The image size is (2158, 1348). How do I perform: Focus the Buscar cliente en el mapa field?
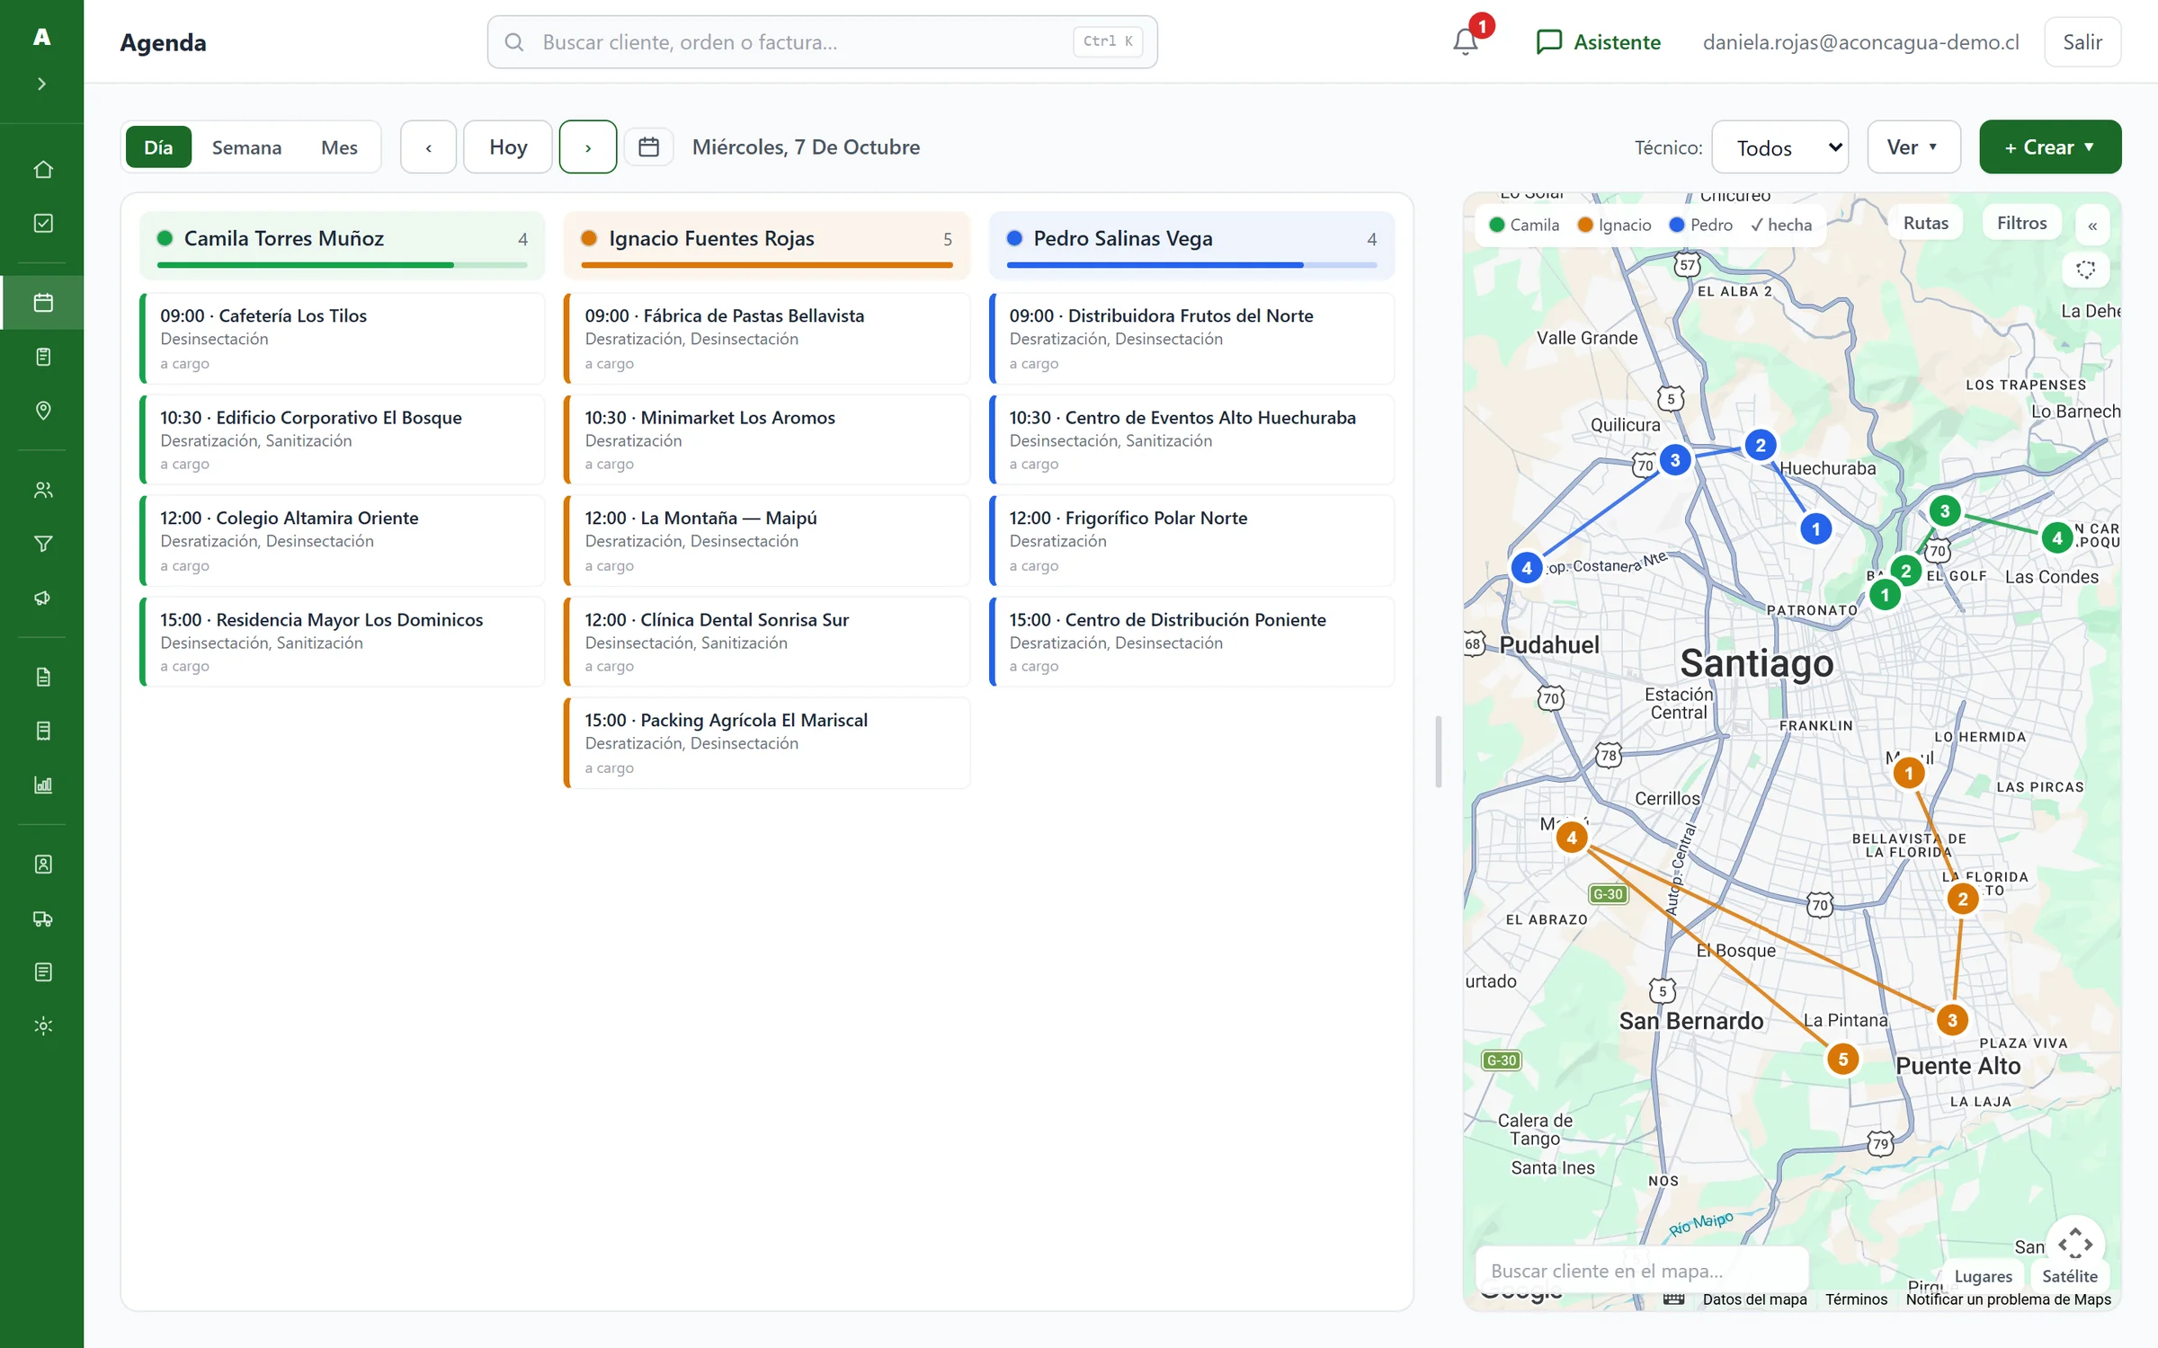(1642, 1270)
